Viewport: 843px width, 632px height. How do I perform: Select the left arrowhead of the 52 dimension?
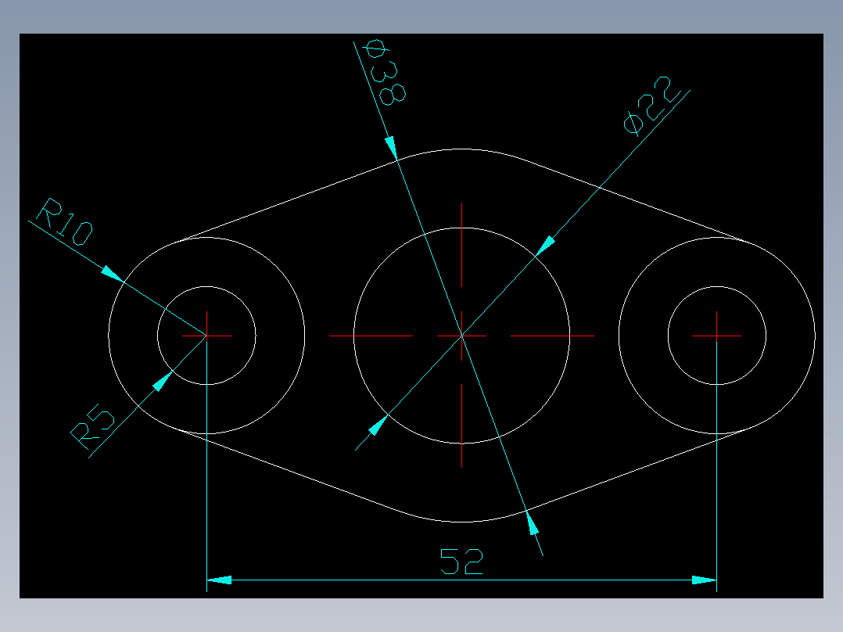tap(219, 580)
